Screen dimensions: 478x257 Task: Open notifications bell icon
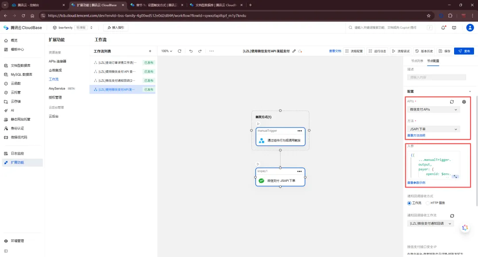pyautogui.click(x=443, y=27)
